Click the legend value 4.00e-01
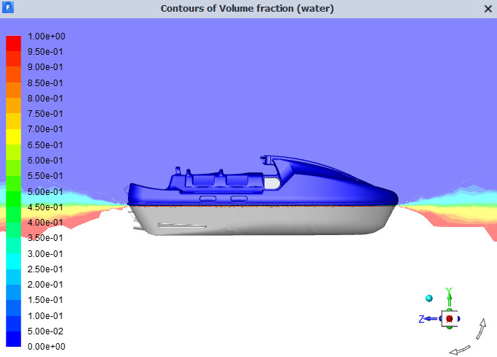Viewport: 497px width, 357px height. click(x=45, y=223)
